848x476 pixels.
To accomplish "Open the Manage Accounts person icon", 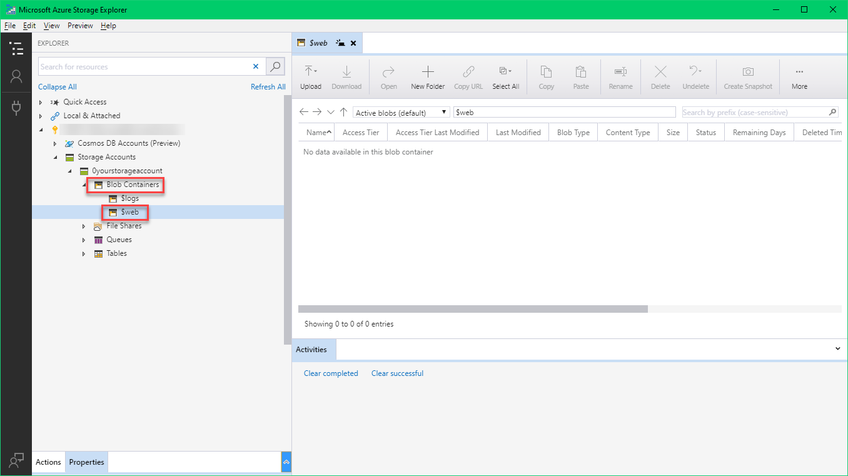I will [x=16, y=76].
